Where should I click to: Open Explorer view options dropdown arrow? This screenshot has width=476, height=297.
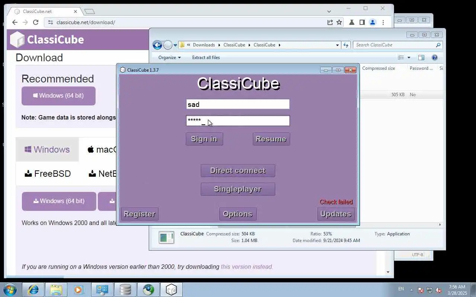(x=409, y=58)
